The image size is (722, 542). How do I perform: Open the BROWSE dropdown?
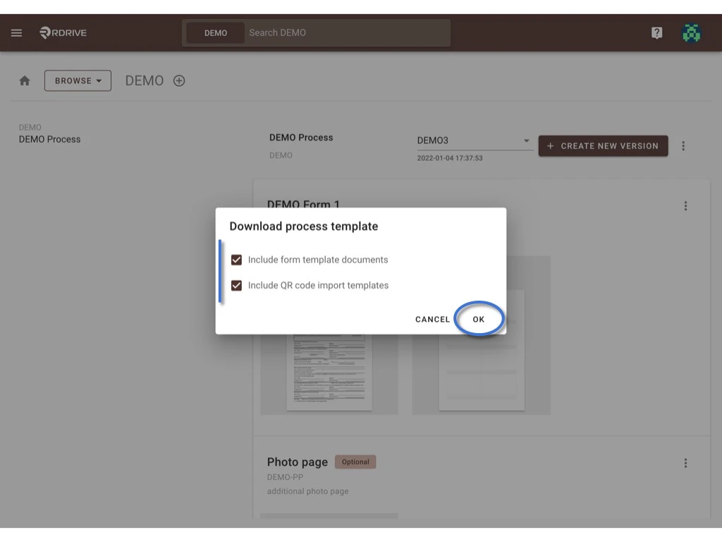pos(78,80)
